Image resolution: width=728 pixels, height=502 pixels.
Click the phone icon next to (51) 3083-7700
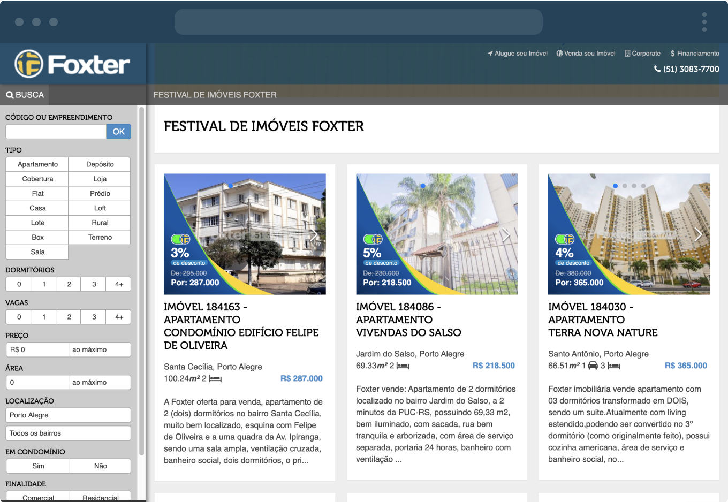[656, 69]
